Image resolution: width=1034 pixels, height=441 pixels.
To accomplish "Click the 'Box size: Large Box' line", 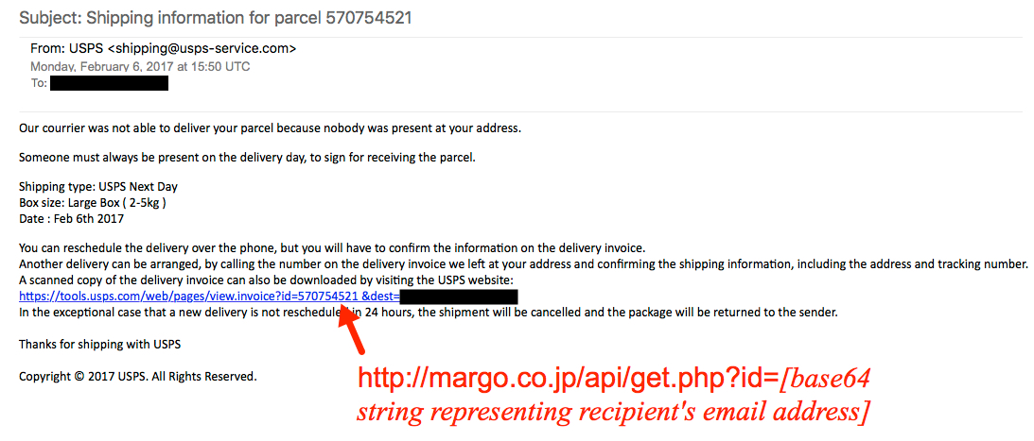I will click(93, 202).
